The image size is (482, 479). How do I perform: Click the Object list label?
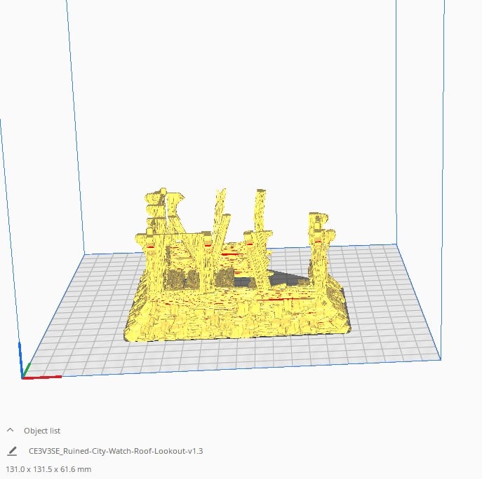42,431
